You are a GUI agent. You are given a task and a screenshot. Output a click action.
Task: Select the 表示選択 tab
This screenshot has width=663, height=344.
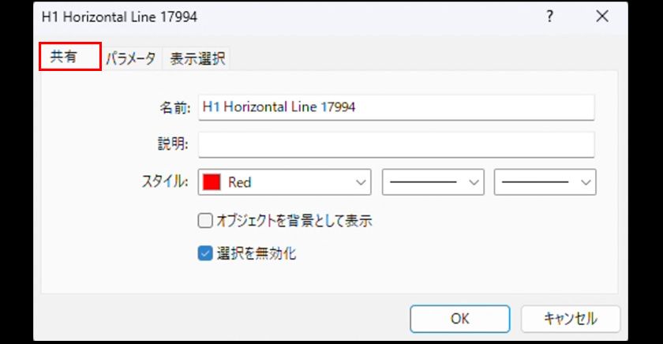pyautogui.click(x=197, y=58)
